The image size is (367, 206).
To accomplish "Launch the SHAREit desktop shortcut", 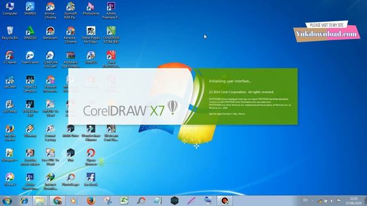I will tap(30, 9).
